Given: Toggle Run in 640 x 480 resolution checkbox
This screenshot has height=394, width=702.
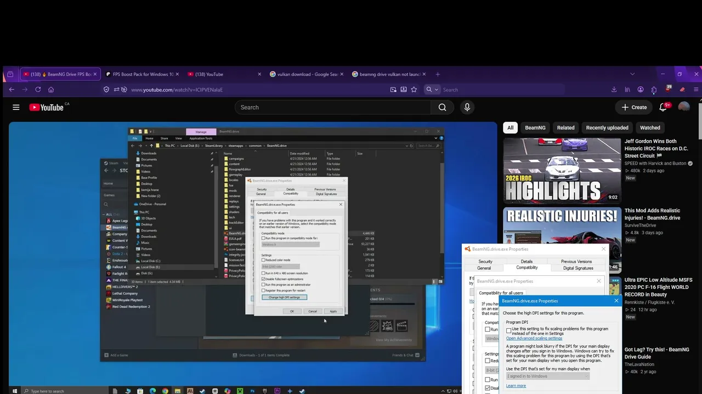Looking at the screenshot, I should [x=263, y=273].
